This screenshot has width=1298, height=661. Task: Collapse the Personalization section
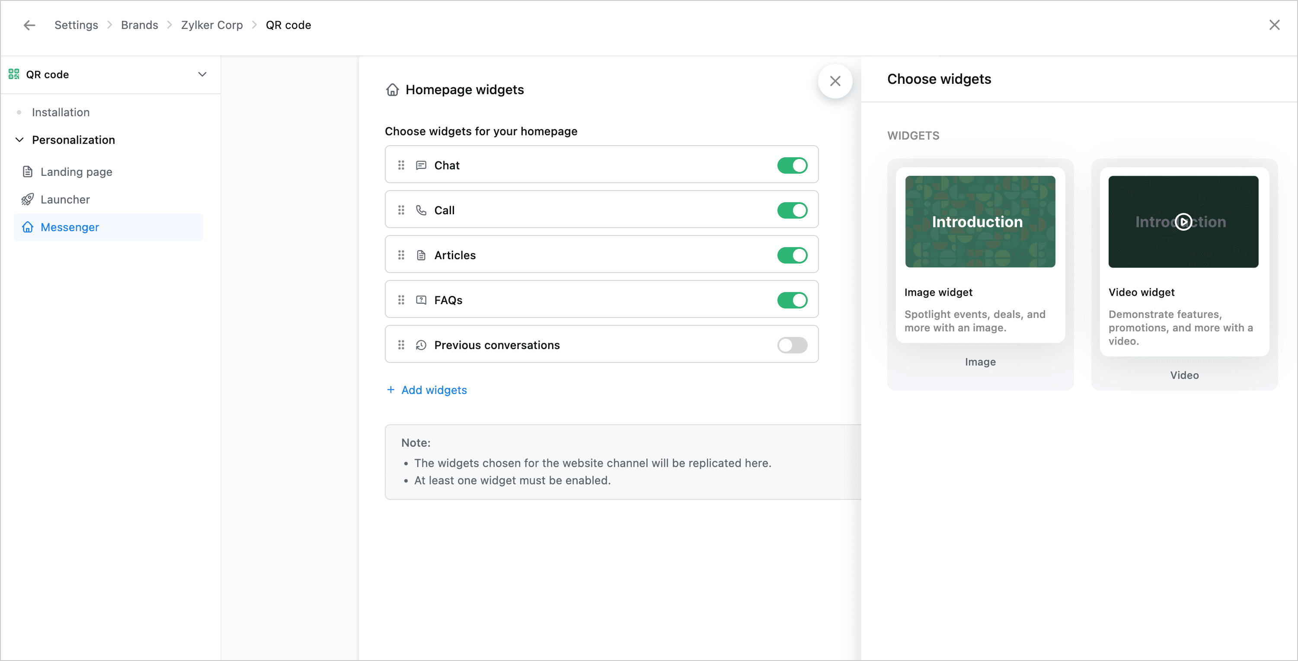[x=19, y=140]
